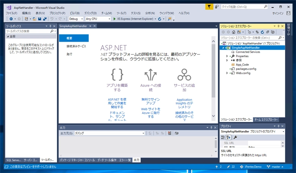Click the Open File folder icon
The height and width of the screenshot is (173, 296).
click(x=35, y=19)
